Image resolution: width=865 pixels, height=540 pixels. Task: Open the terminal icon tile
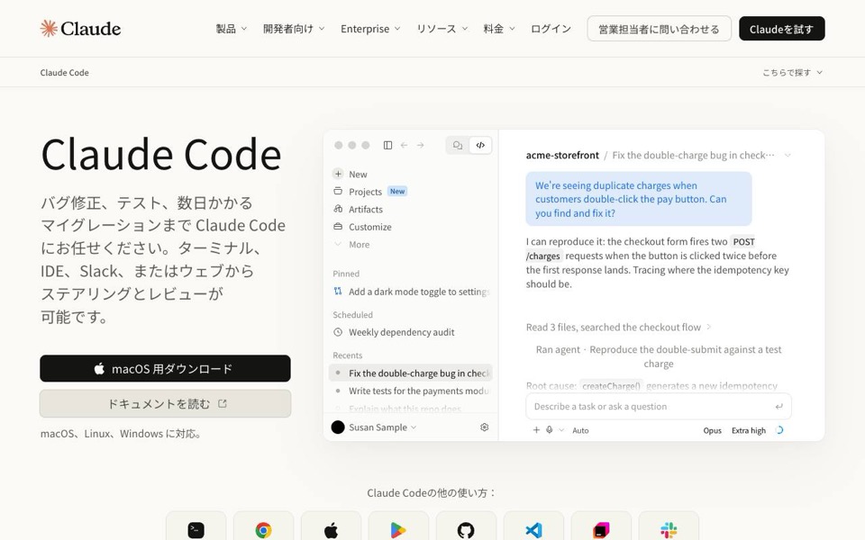[x=196, y=526]
